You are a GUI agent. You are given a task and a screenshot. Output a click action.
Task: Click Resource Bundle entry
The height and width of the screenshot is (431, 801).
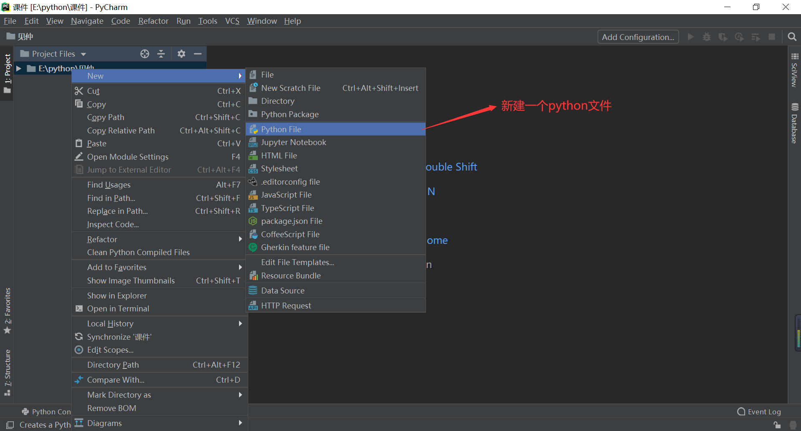point(336,276)
